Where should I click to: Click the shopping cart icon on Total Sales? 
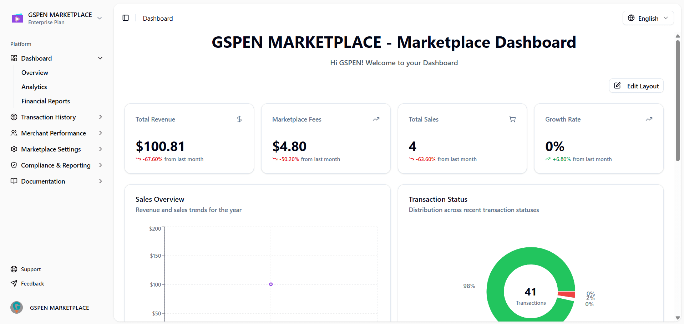[512, 119]
